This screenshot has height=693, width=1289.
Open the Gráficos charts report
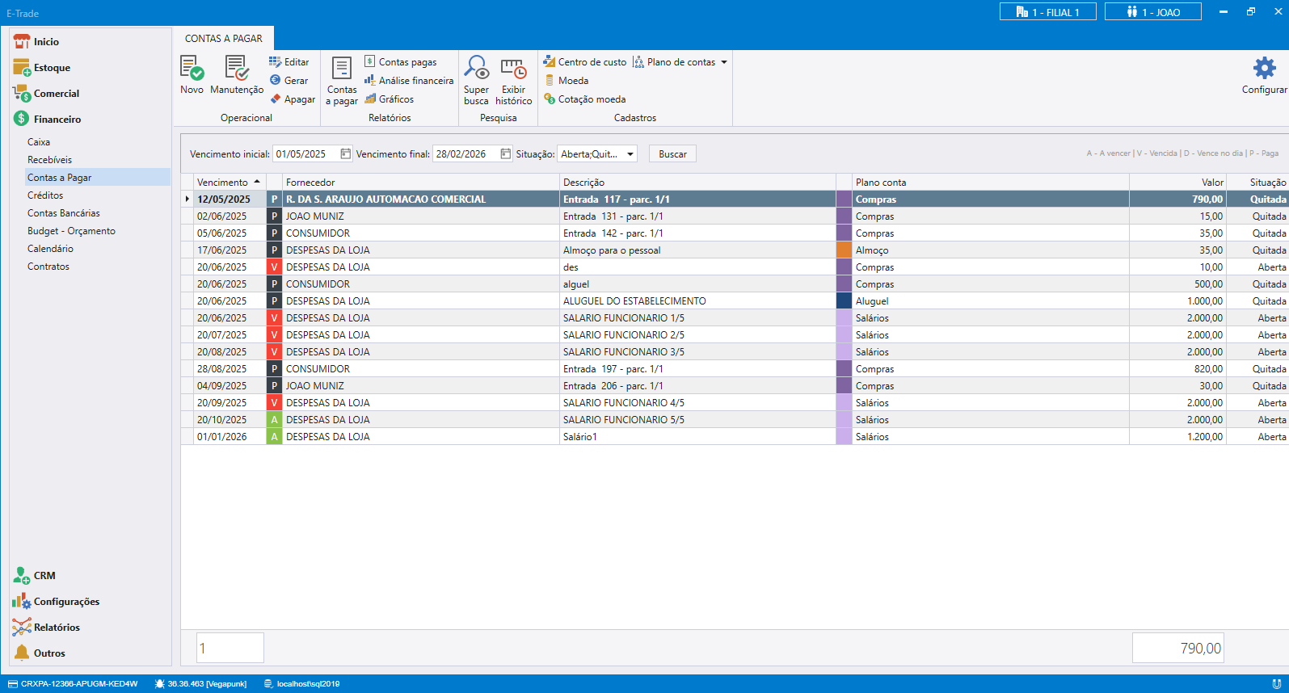389,99
